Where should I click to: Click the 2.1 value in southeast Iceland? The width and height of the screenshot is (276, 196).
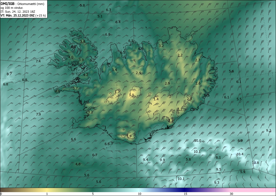pyautogui.click(x=180, y=109)
